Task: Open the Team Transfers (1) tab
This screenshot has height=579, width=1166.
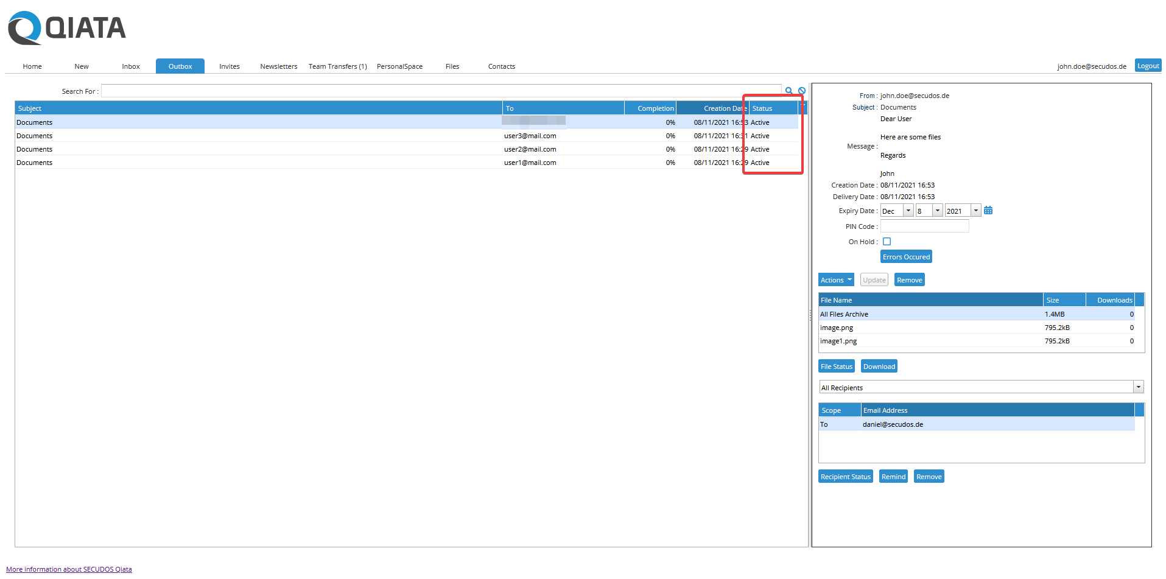Action: coord(337,66)
